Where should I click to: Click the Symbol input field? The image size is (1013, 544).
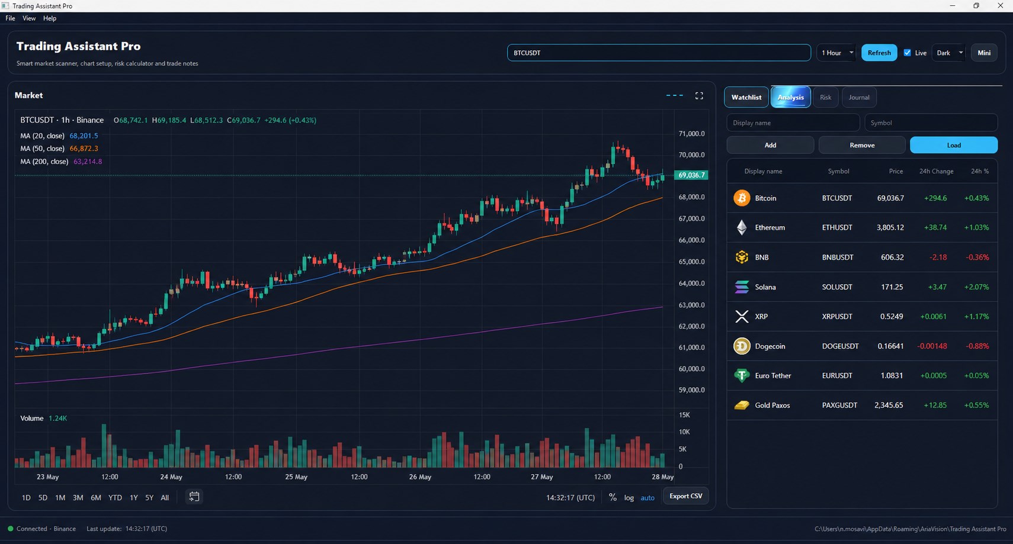coord(931,123)
